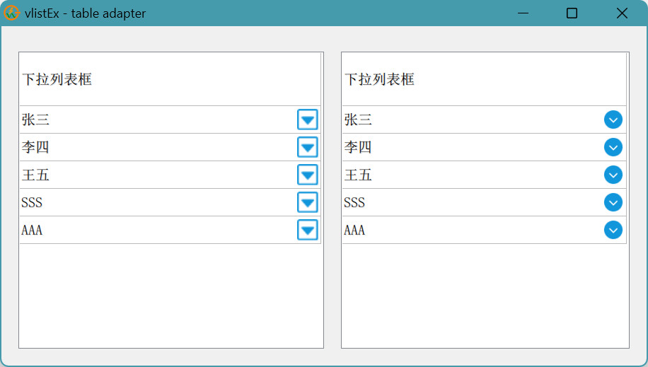Open square dropdown arrow for 张三 row
Viewport: 648px width, 367px height.
point(308,120)
